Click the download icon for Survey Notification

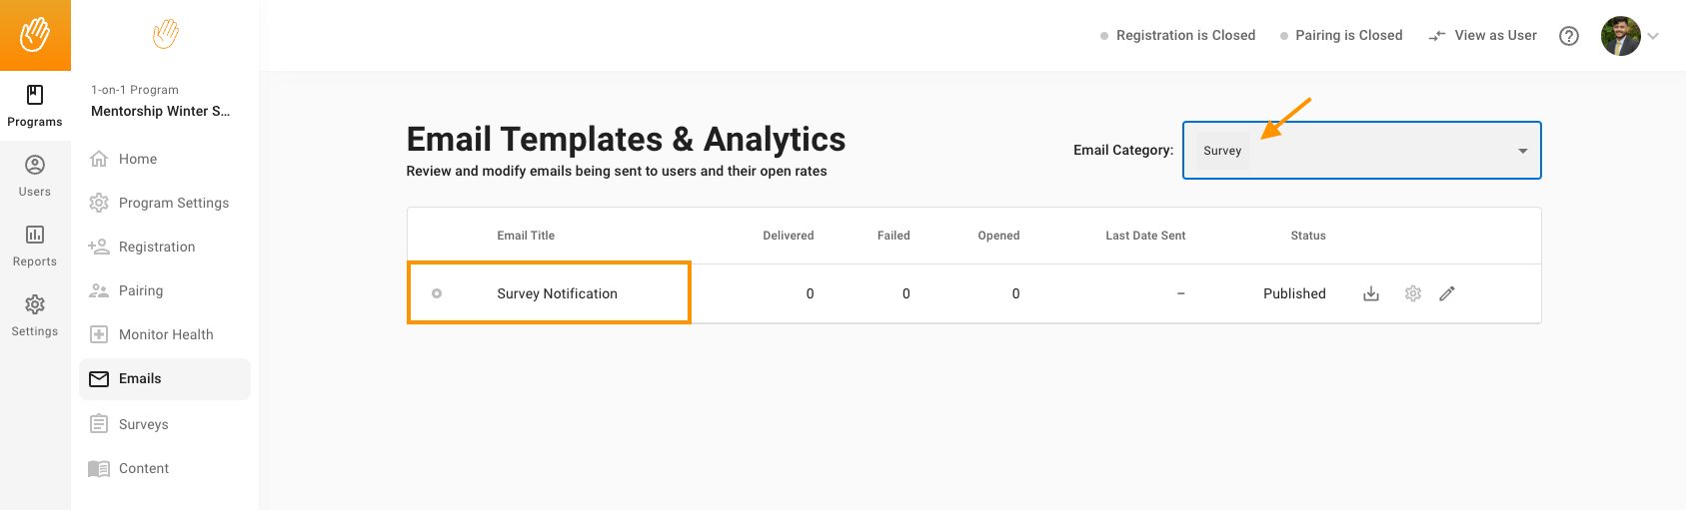[x=1371, y=293]
